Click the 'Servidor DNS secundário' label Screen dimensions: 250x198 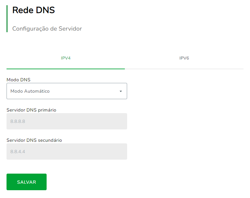click(34, 140)
